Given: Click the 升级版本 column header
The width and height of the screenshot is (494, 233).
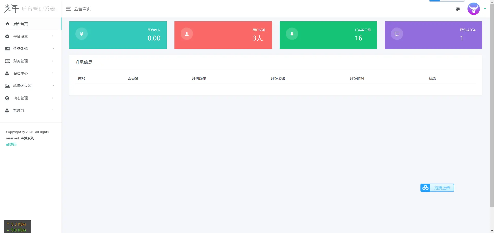Looking at the screenshot, I should tap(199, 78).
